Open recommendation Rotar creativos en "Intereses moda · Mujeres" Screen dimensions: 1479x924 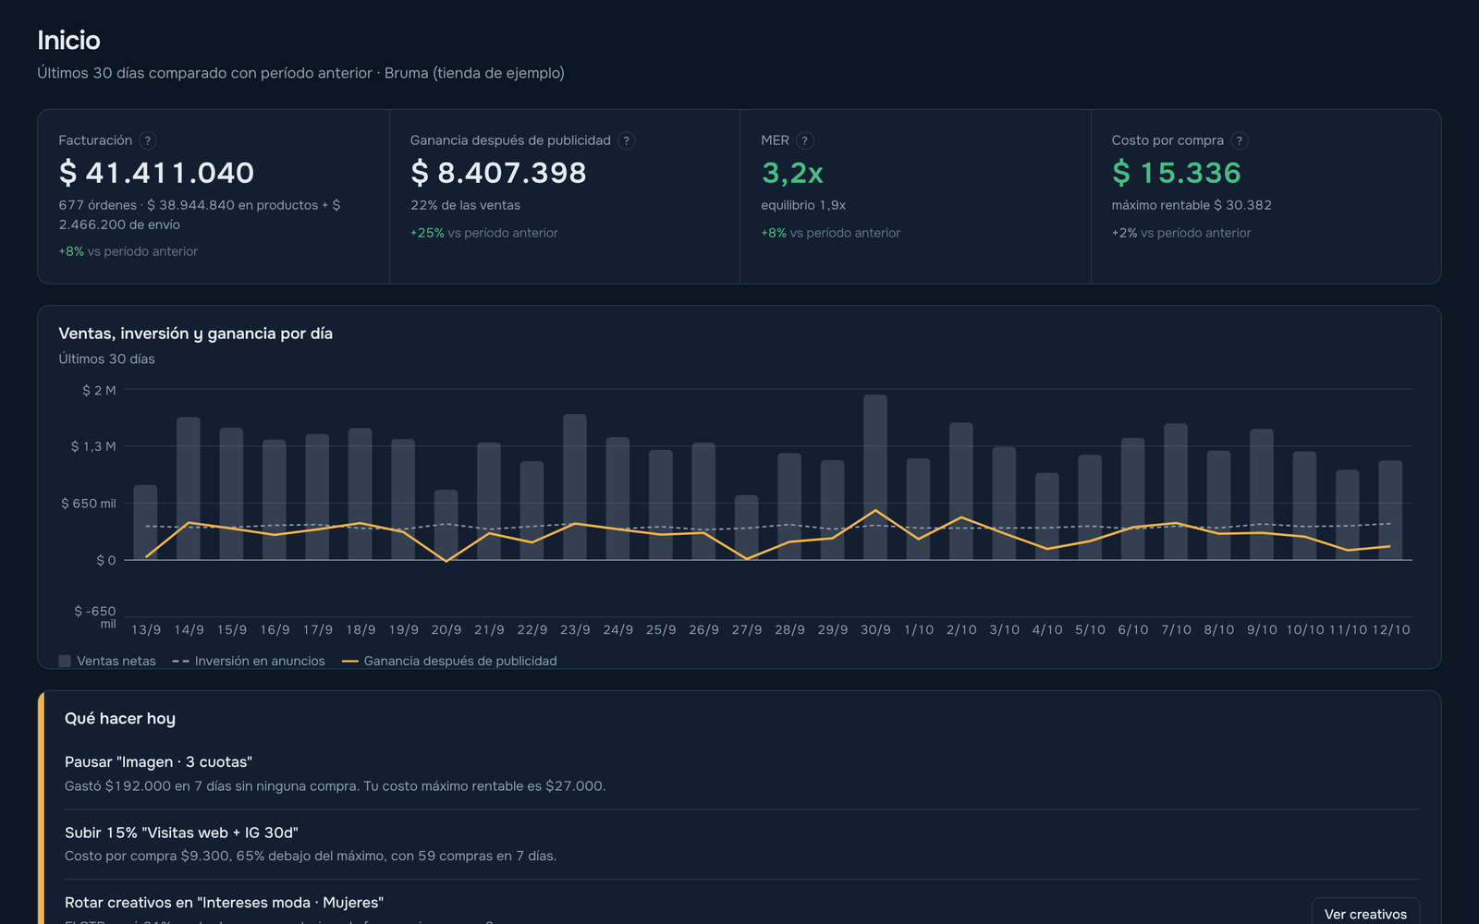224,903
